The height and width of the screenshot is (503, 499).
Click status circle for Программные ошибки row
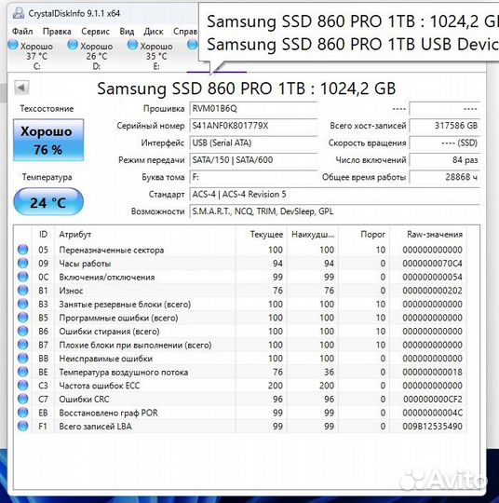[x=22, y=318]
